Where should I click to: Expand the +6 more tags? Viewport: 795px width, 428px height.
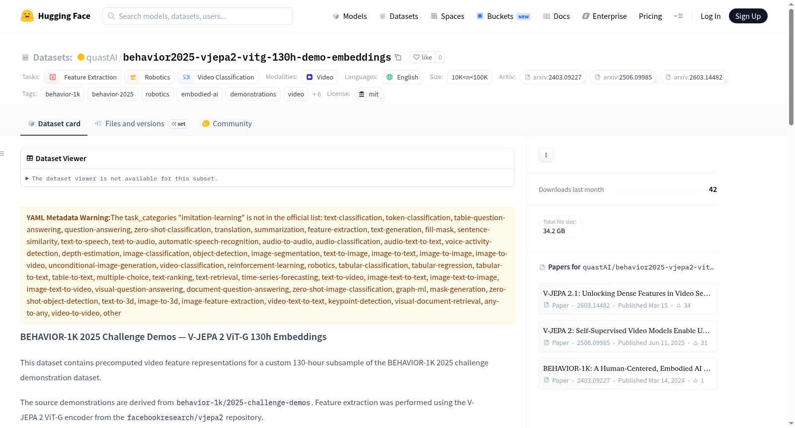point(317,94)
